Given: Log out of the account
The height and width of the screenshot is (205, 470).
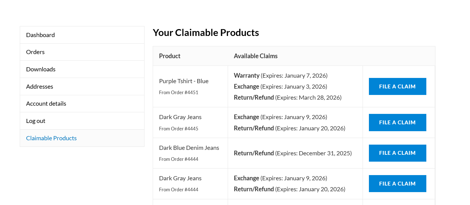Looking at the screenshot, I should (x=35, y=121).
